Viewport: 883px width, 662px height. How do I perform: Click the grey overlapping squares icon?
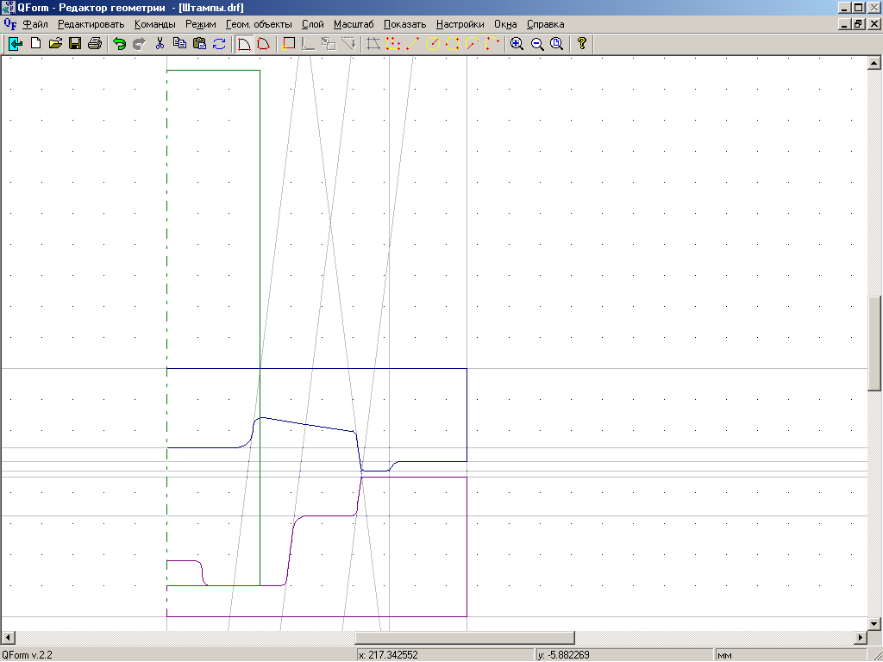(x=329, y=44)
